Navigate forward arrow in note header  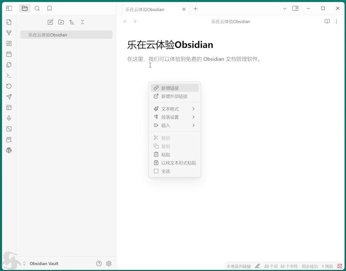click(x=134, y=21)
